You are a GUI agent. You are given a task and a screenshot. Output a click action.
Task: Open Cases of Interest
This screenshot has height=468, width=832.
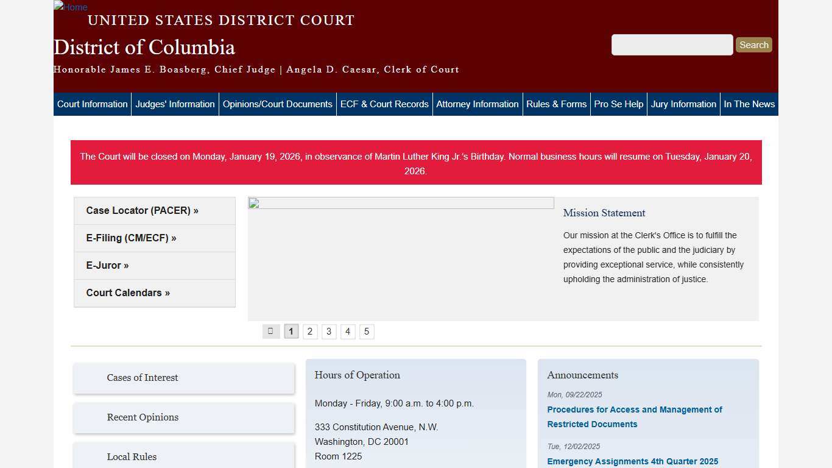pyautogui.click(x=143, y=378)
